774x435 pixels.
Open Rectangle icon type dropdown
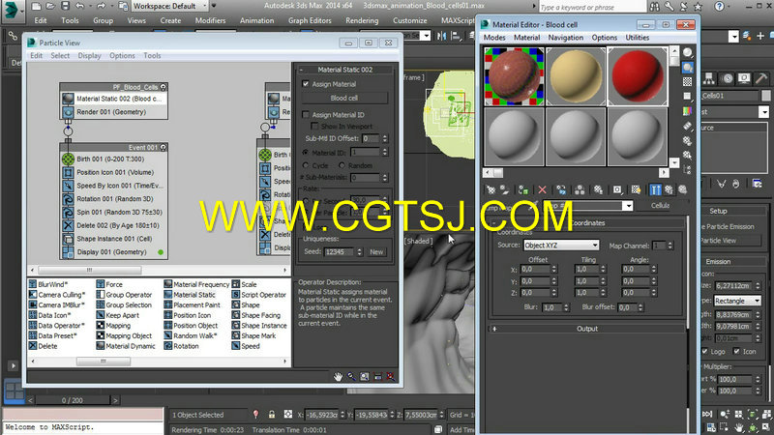(737, 301)
